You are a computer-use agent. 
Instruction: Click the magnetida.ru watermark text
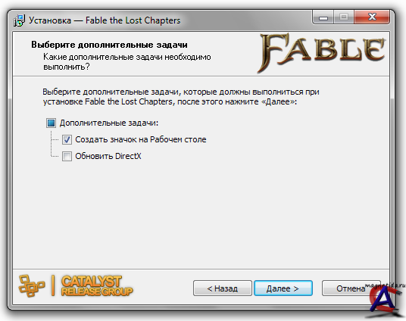coord(385,285)
